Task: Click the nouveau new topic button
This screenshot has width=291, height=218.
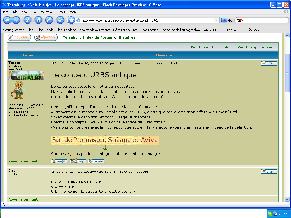Action: (x=19, y=37)
